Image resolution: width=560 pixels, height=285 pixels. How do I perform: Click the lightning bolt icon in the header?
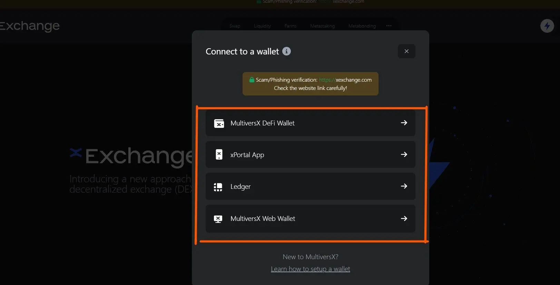(547, 26)
